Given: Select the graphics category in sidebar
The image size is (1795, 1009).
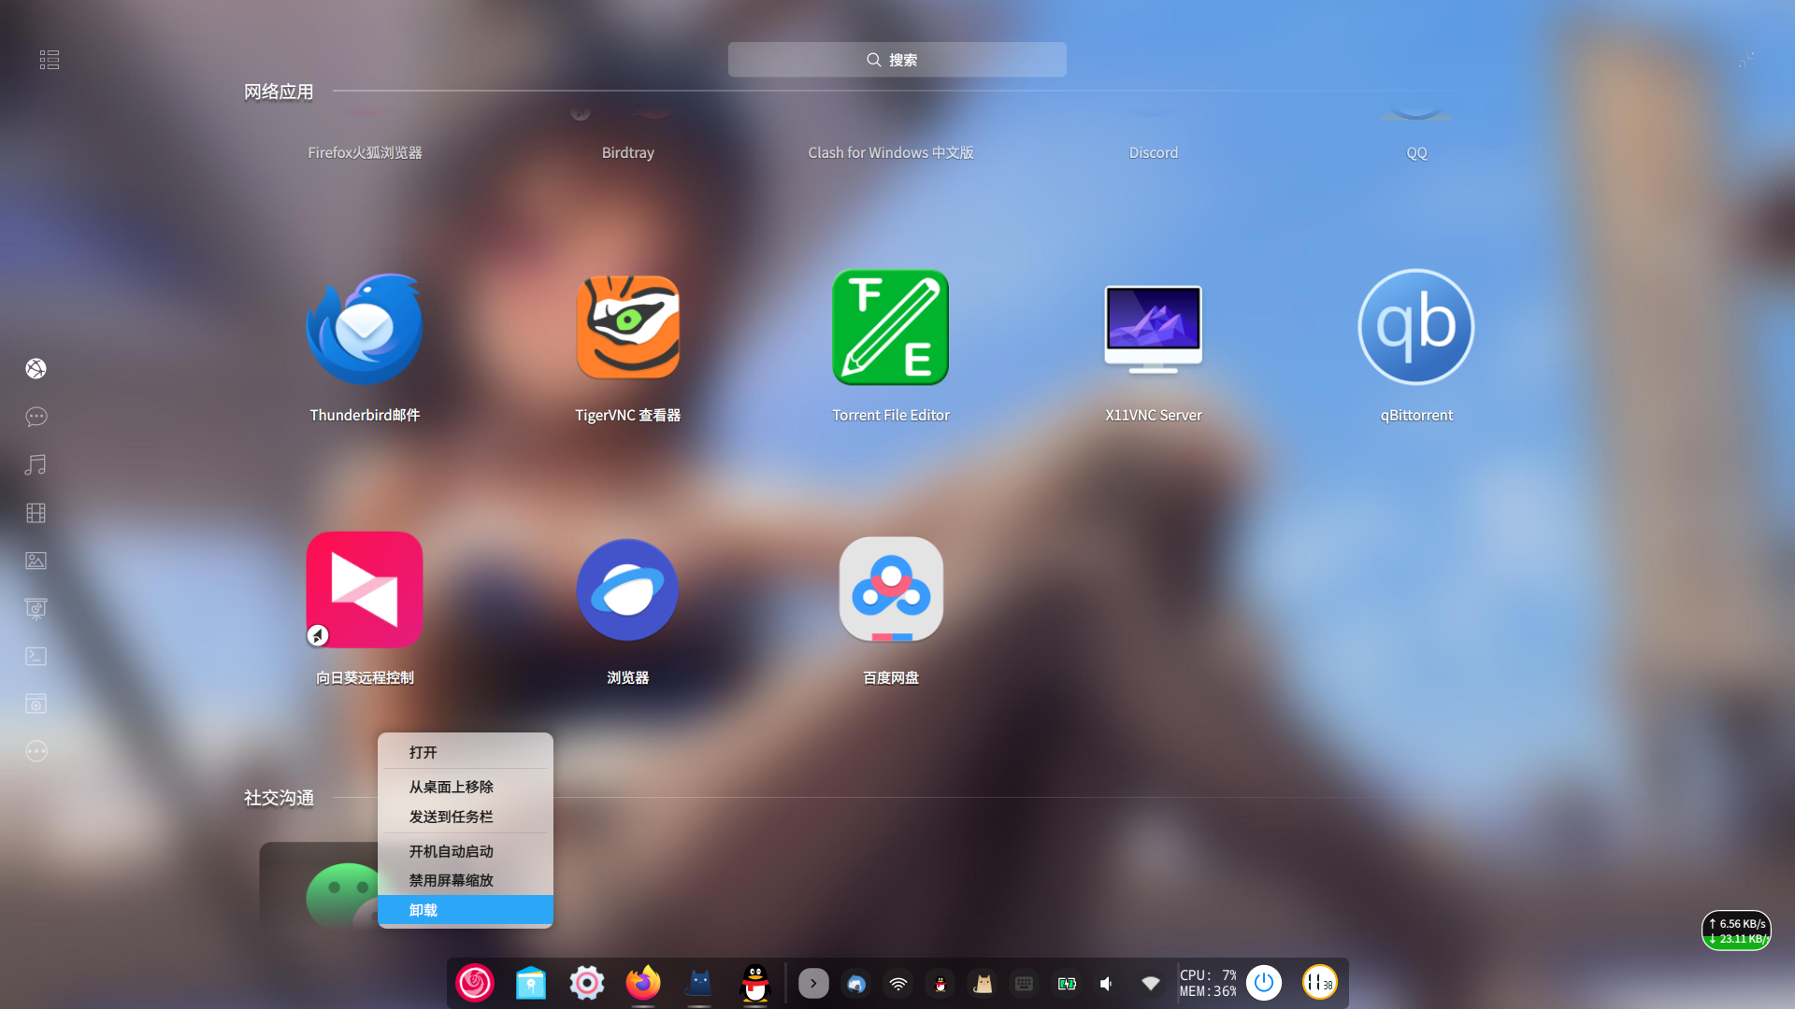Looking at the screenshot, I should (x=36, y=561).
